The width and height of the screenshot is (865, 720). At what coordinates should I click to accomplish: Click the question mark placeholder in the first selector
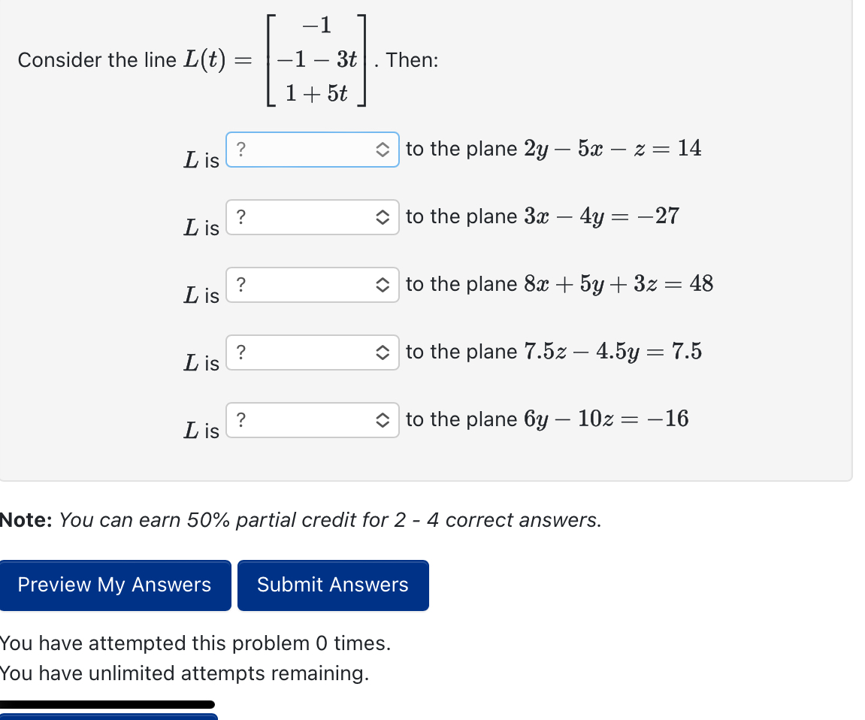[240, 149]
